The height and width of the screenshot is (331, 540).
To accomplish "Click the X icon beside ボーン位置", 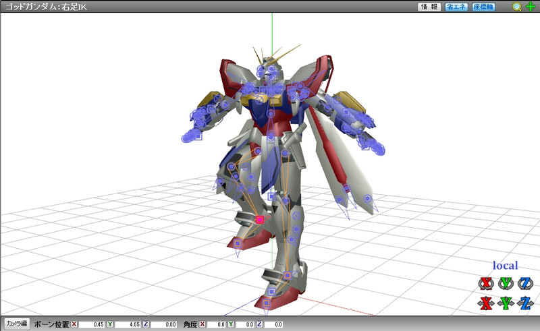I will pos(74,324).
